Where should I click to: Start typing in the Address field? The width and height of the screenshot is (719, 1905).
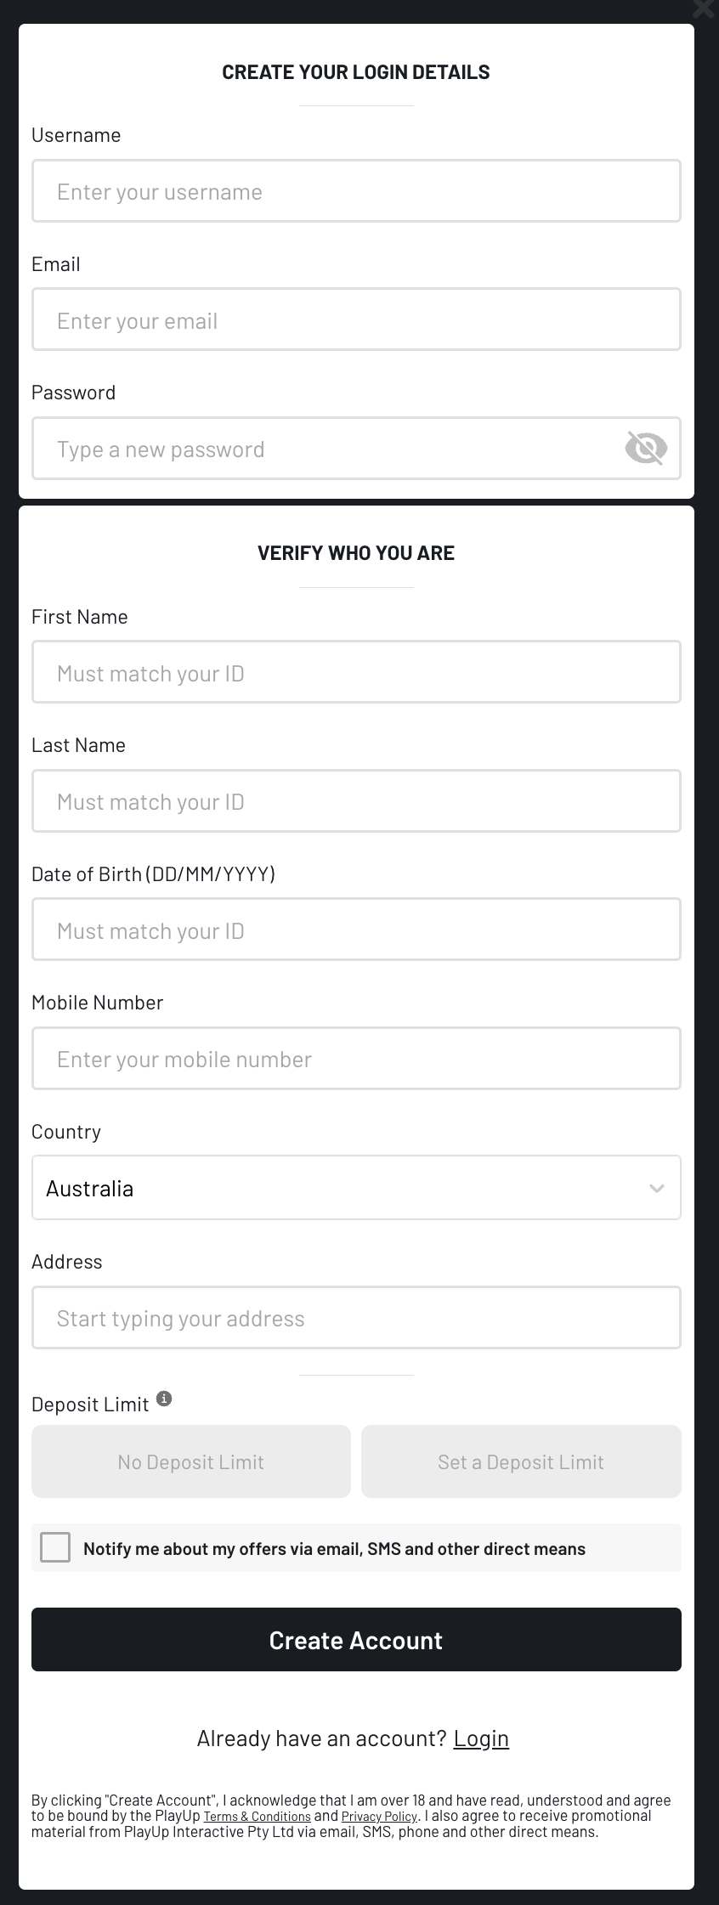(x=356, y=1317)
